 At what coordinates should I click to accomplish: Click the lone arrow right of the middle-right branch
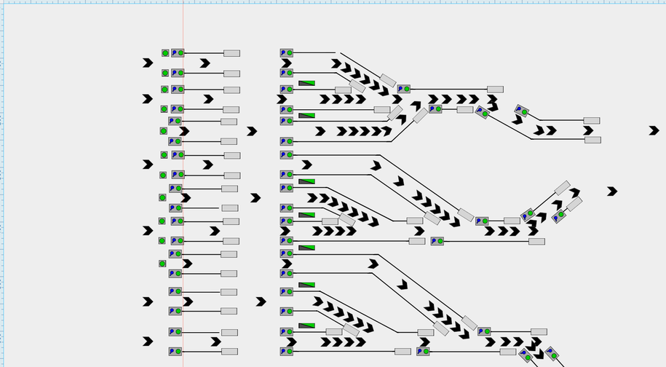[612, 191]
